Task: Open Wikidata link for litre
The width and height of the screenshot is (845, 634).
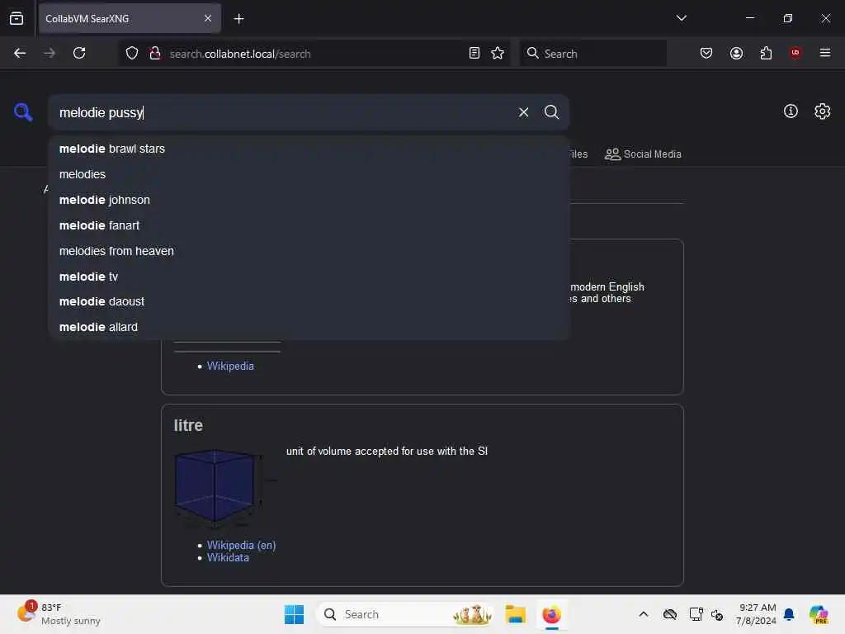Action: click(x=228, y=557)
